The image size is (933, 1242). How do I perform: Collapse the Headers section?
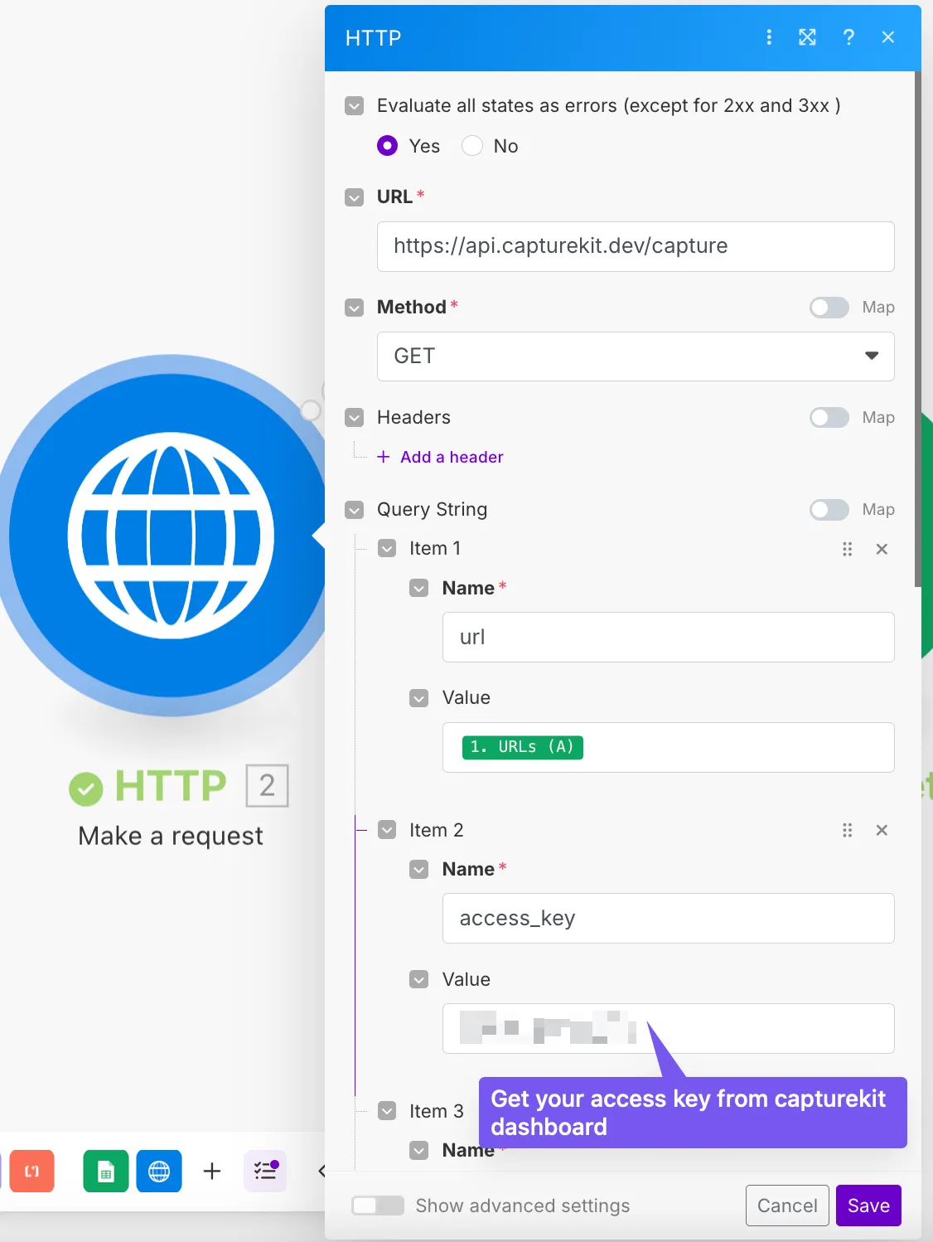tap(355, 418)
